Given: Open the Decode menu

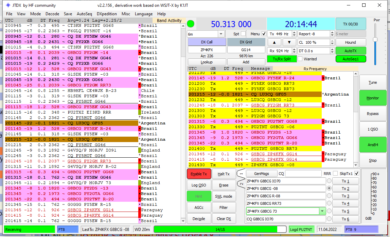Looking at the screenshot, I should pyautogui.click(x=52, y=14).
